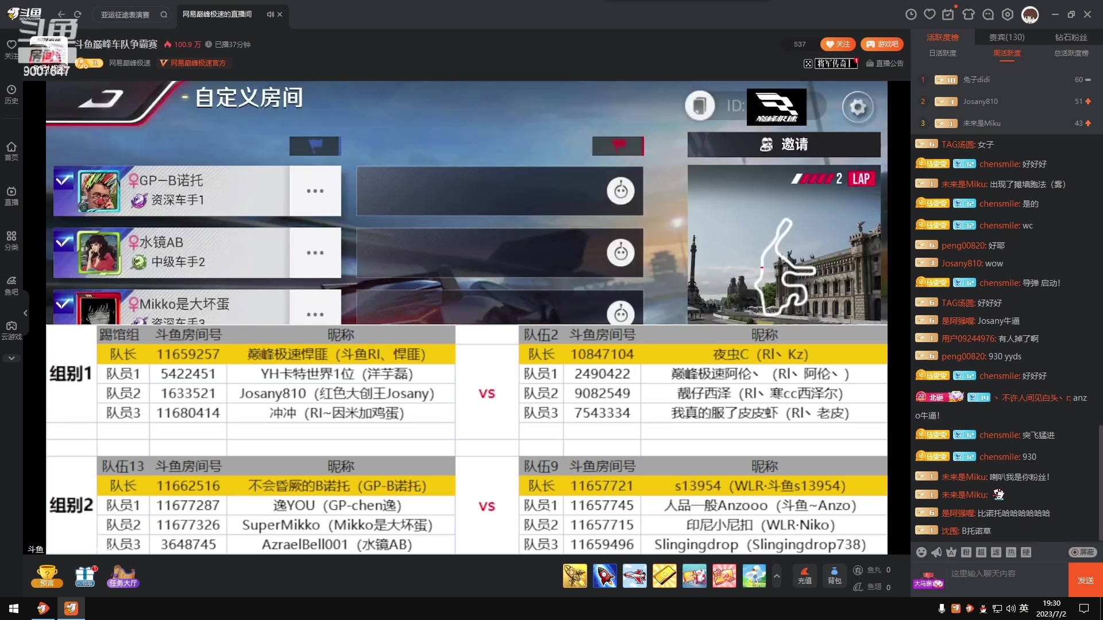Click ranking row Josany810
This screenshot has width=1103, height=620.
1006,102
